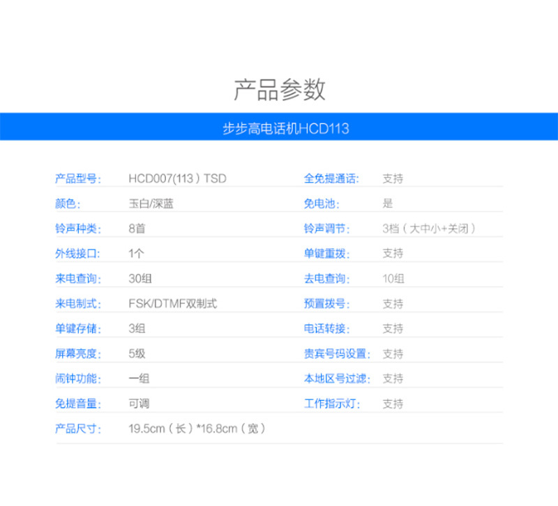
Task: Select the 产品尺寸 label
Action: 78,429
